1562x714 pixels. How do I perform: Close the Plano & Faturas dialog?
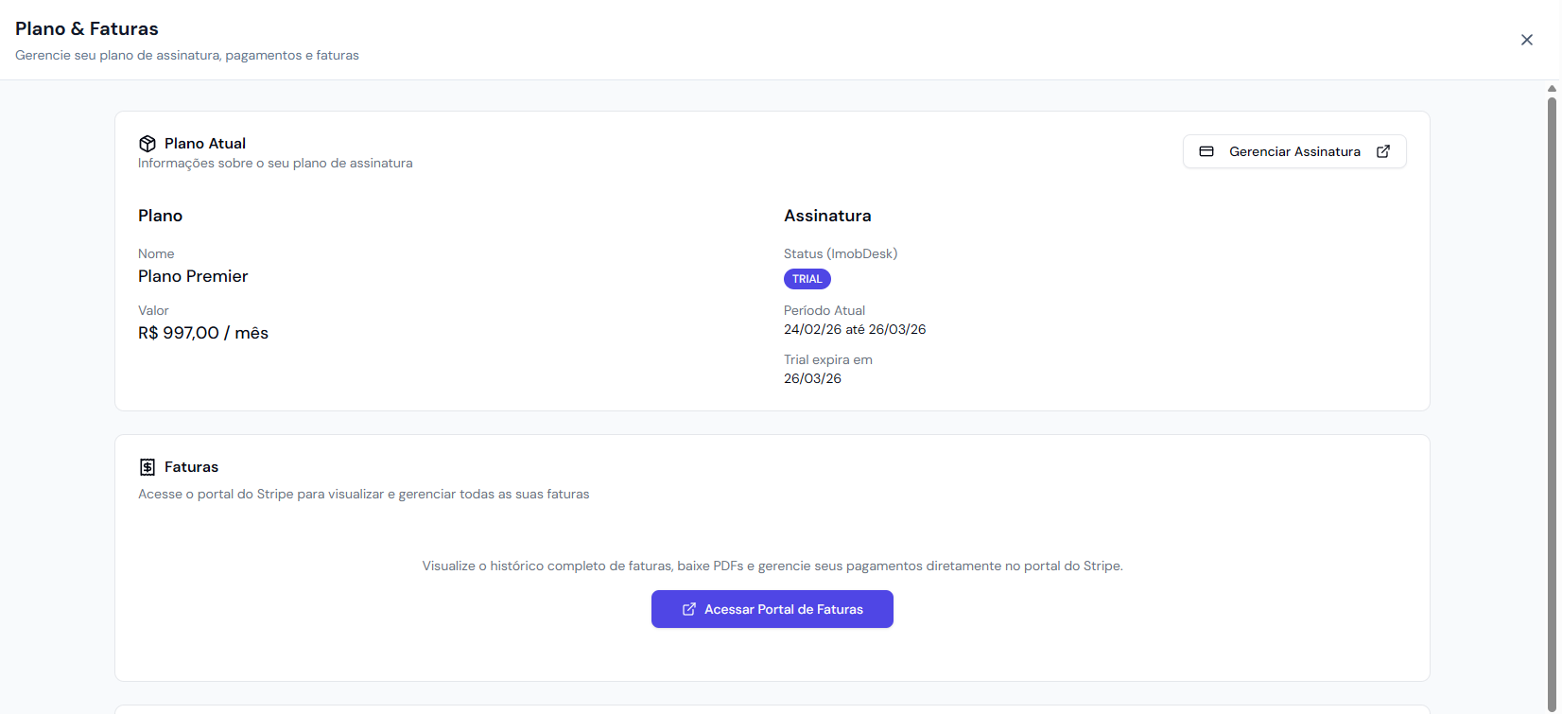click(x=1526, y=40)
